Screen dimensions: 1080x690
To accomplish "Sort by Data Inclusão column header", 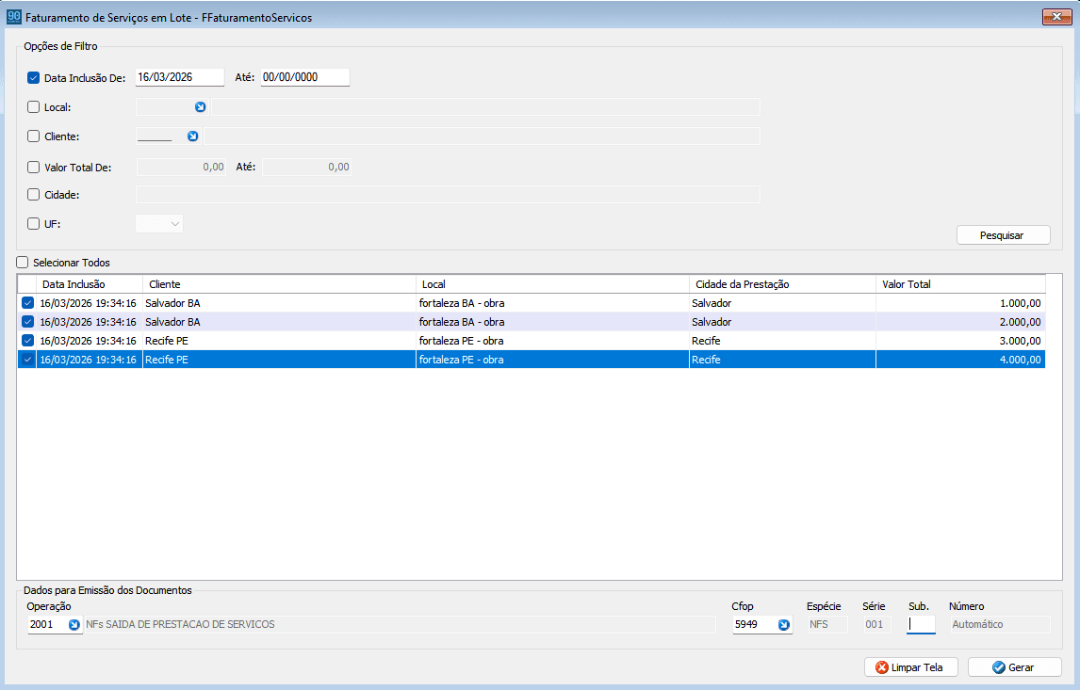I will (x=90, y=283).
